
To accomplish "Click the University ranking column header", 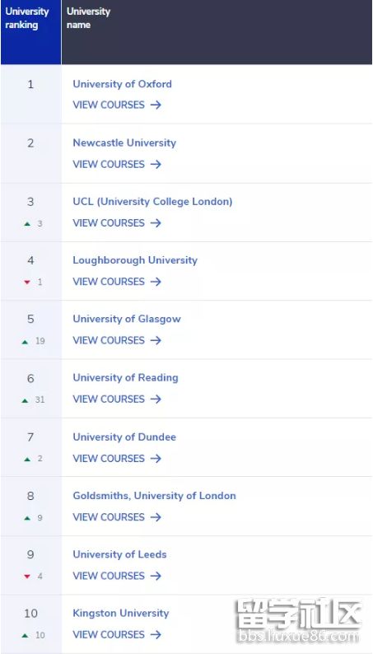I will tap(30, 32).
